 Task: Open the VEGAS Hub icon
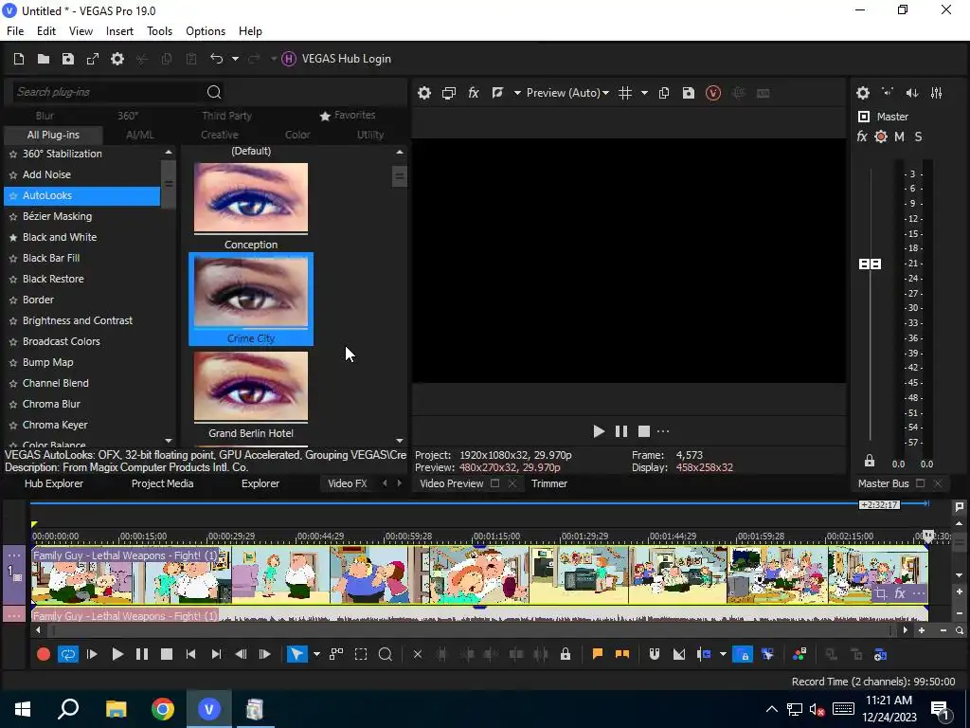[x=289, y=59]
